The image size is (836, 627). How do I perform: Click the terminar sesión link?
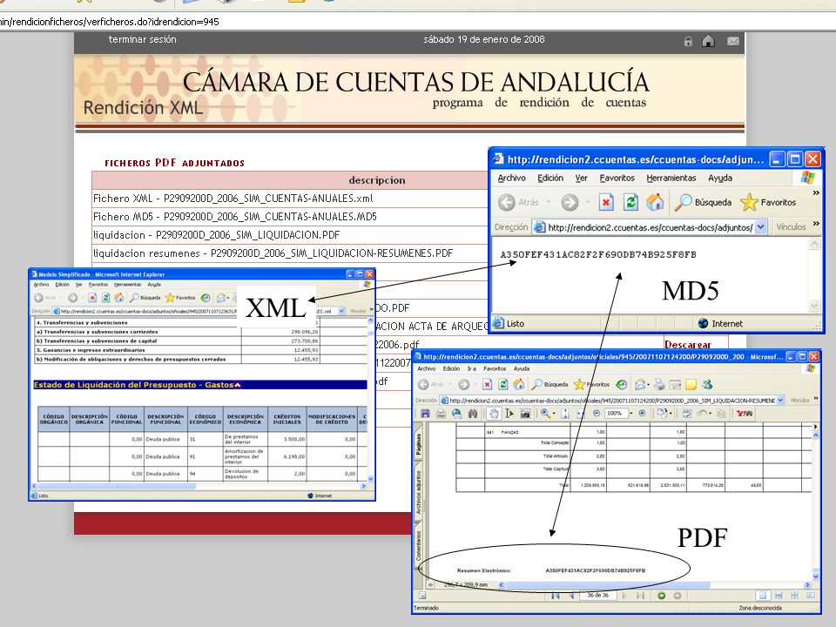(x=142, y=39)
